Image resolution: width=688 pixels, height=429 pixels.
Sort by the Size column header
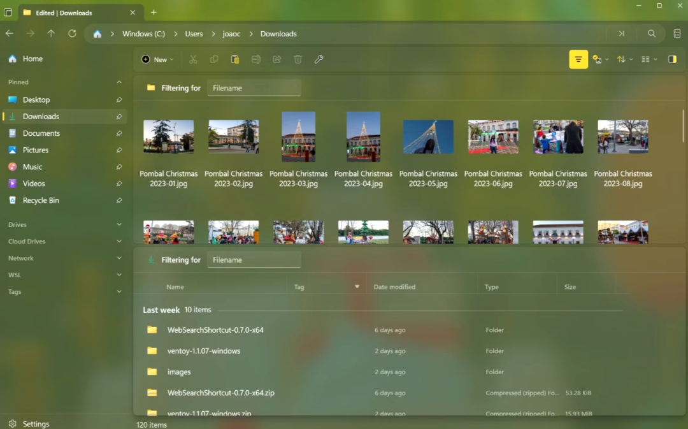pos(570,287)
